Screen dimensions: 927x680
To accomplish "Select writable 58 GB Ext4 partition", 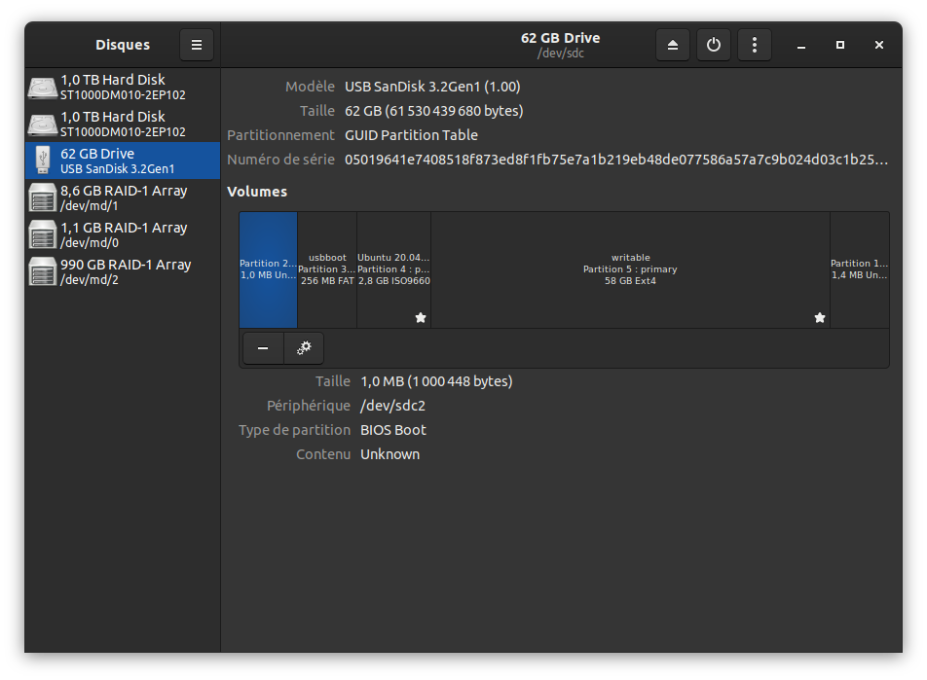I will coord(630,270).
